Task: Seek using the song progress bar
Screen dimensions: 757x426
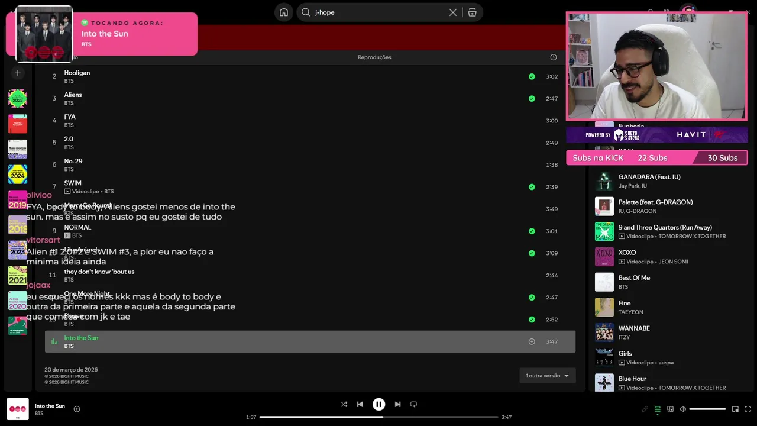Action: coord(378,417)
